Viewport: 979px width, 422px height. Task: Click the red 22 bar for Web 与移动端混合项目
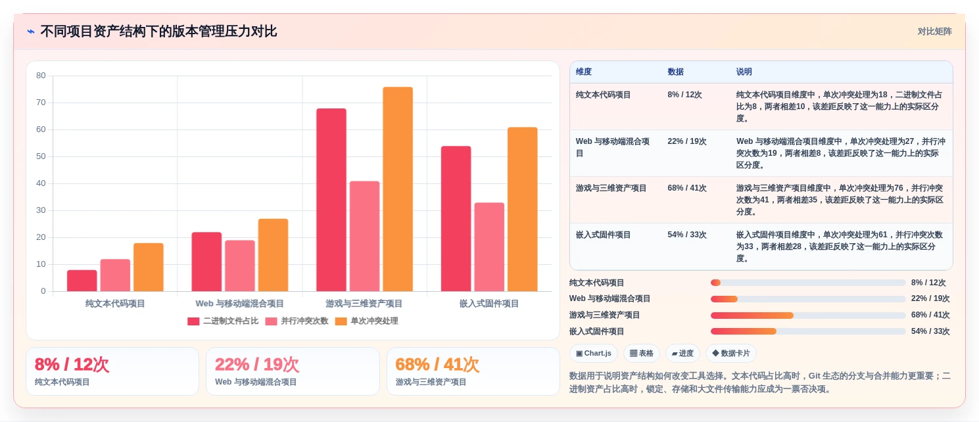pos(206,262)
